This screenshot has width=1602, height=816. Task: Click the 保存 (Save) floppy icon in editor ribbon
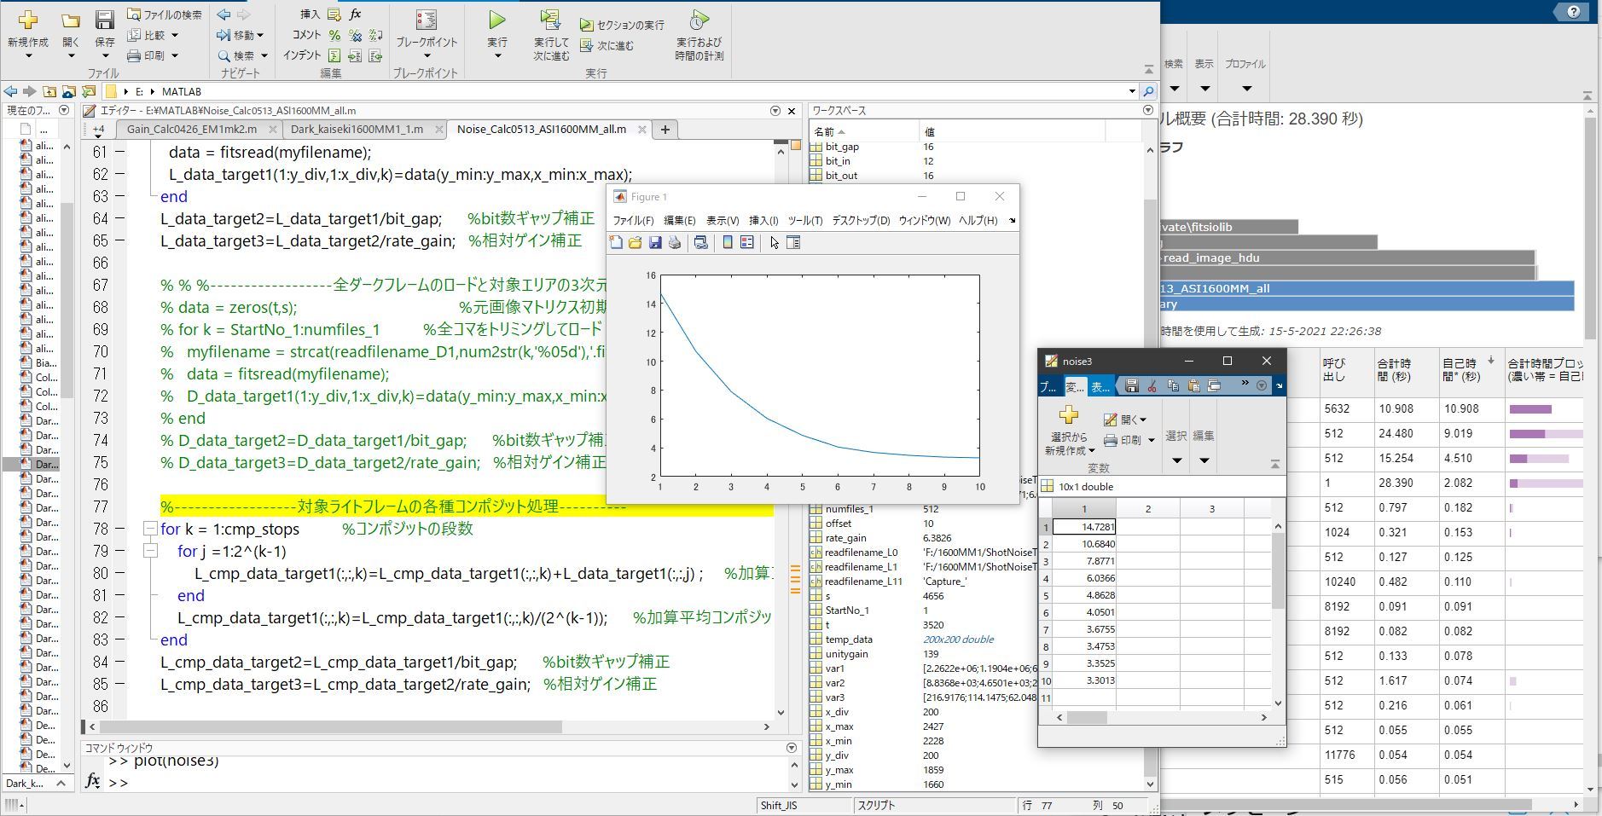coord(104,20)
